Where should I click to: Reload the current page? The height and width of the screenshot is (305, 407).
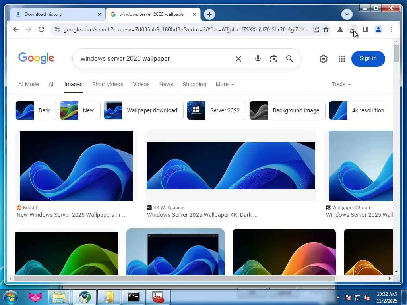click(41, 29)
